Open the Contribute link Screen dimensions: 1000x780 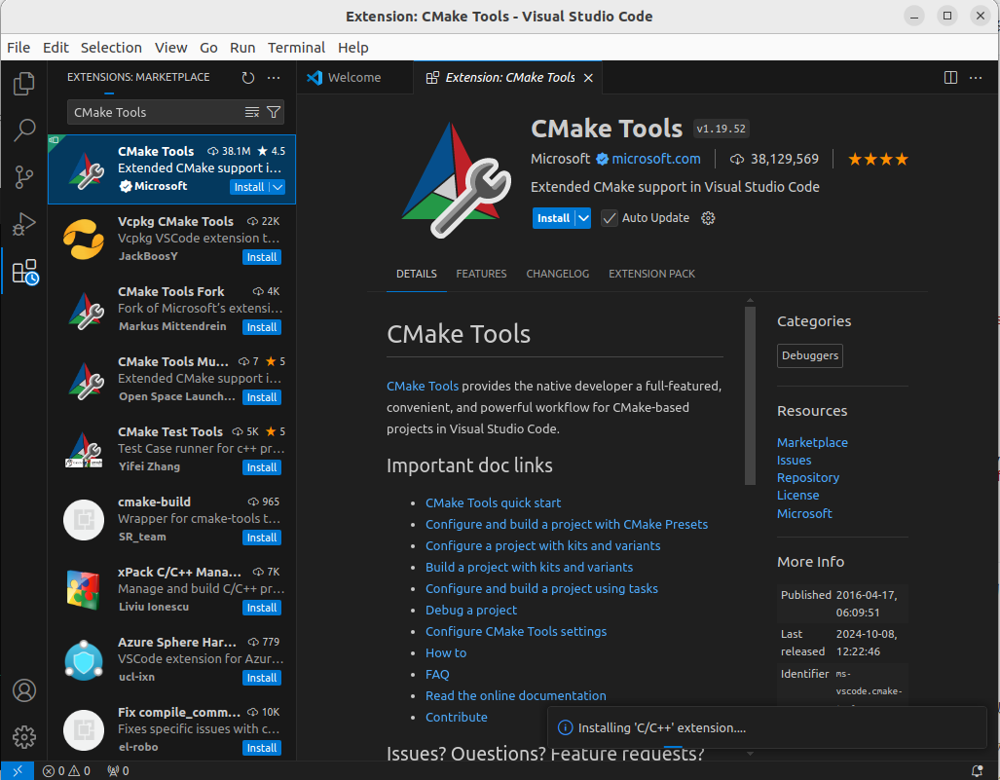click(x=456, y=717)
